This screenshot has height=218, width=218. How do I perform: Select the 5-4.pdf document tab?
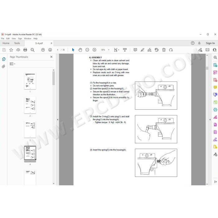coord(39,43)
